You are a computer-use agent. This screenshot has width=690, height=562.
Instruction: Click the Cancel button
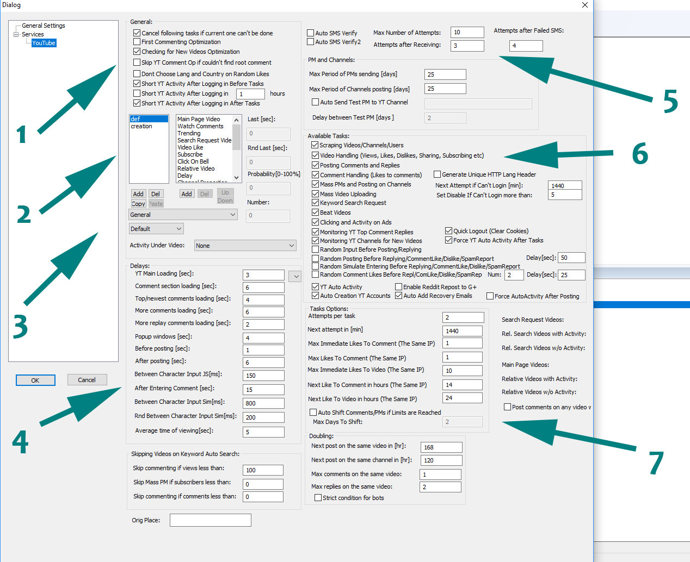point(87,380)
